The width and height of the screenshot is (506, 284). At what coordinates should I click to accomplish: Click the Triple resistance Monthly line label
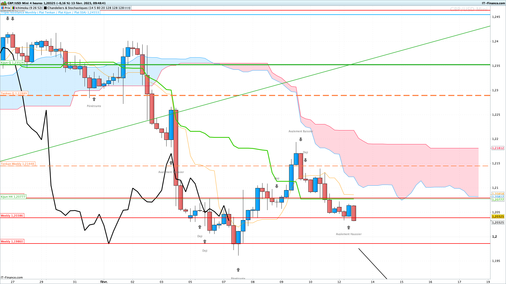50,12
